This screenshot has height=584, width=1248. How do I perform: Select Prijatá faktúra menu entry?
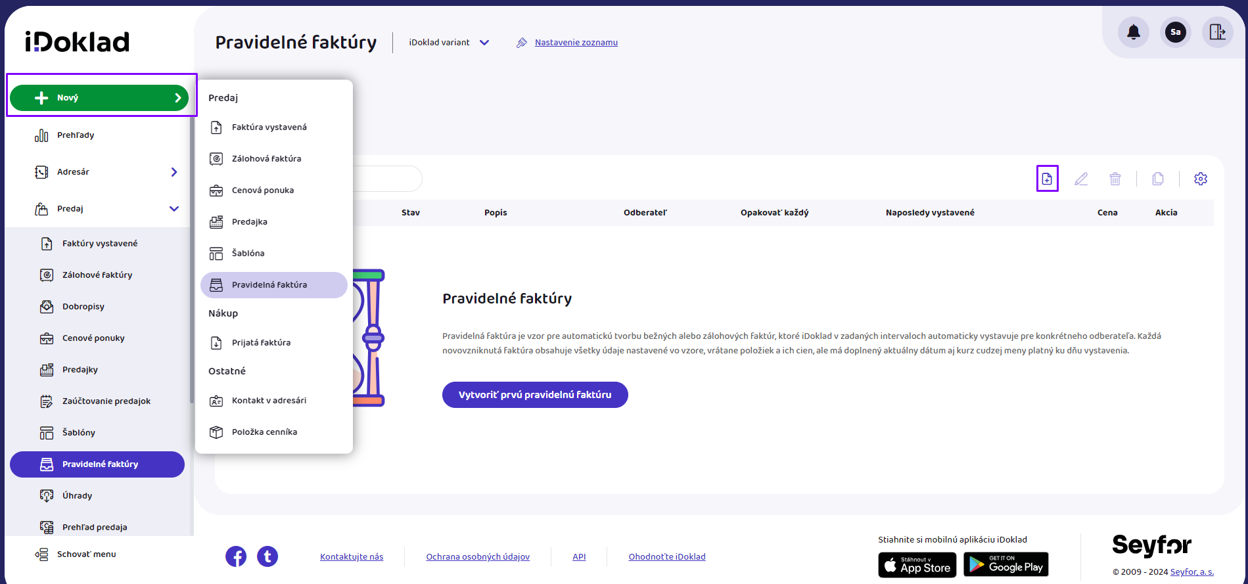click(261, 343)
